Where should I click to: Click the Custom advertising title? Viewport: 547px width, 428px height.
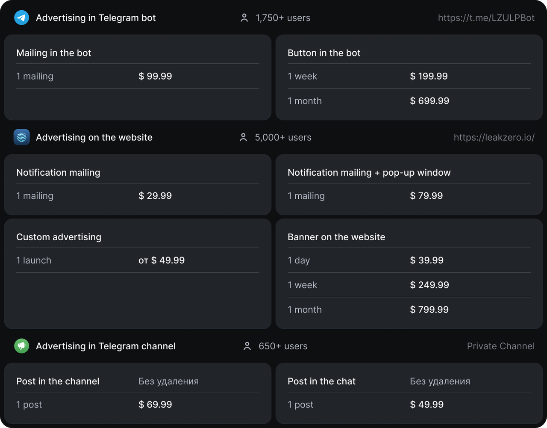59,237
